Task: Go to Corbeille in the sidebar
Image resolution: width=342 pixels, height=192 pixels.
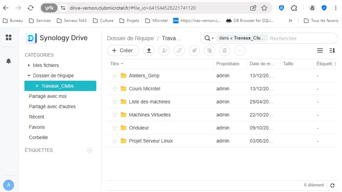Action: point(38,137)
